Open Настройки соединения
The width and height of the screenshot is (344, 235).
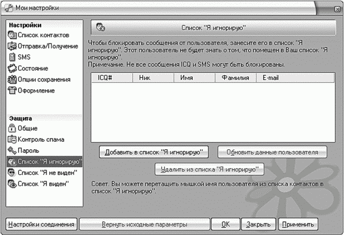(41, 224)
